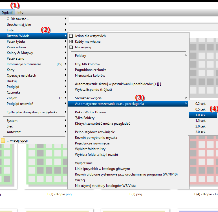Set drag expand time to 0.5 sek.
The width and height of the screenshot is (218, 212).
(203, 109)
